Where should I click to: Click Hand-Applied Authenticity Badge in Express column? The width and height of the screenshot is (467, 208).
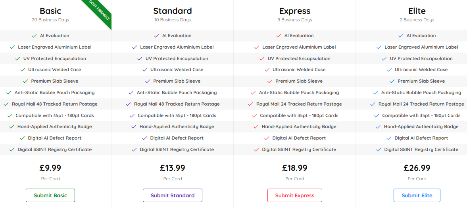299,127
